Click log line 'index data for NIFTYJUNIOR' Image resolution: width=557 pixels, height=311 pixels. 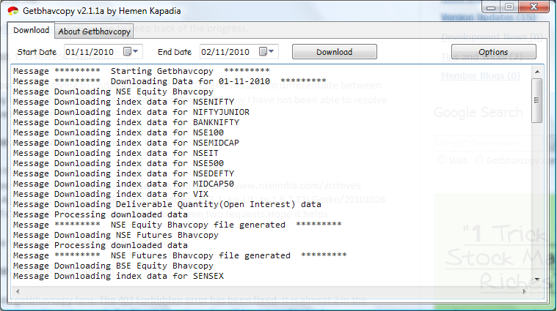point(131,112)
